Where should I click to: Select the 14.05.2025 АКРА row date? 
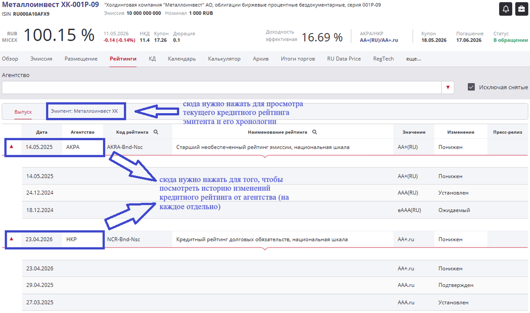pyautogui.click(x=39, y=147)
